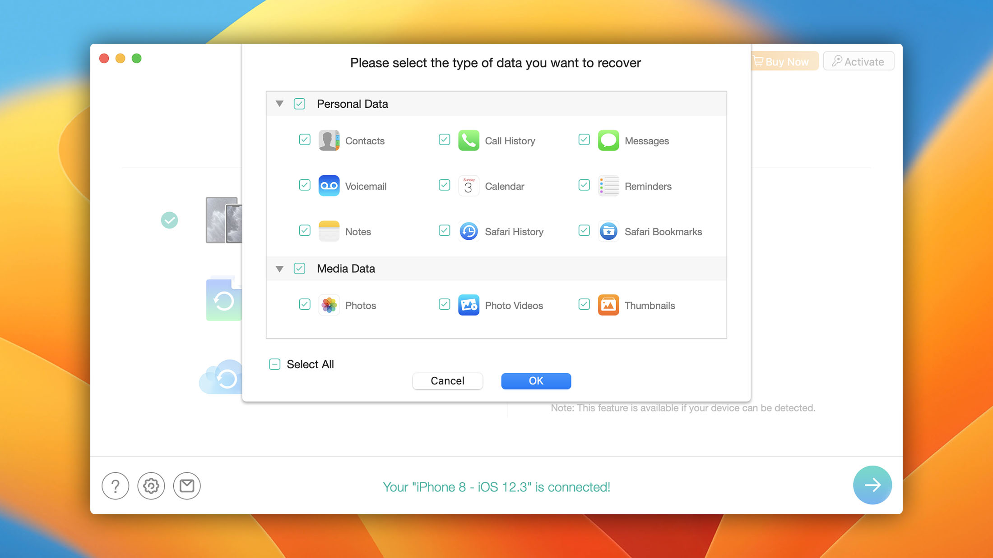Proceed using the blue arrow button
This screenshot has width=993, height=558.
tap(872, 485)
